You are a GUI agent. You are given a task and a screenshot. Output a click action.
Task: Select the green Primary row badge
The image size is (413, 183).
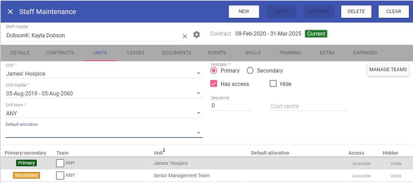coord(26,163)
